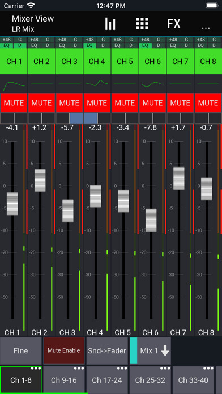Switch to the Ch 17-24 bank tab

click(107, 380)
